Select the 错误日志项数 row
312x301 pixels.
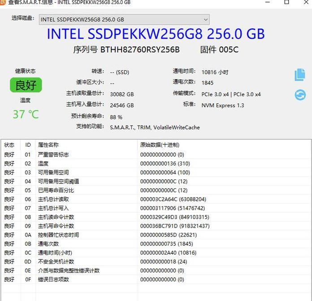point(156,280)
